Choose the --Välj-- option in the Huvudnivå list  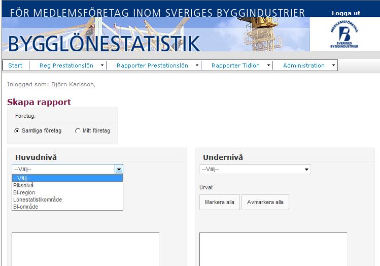click(67, 178)
